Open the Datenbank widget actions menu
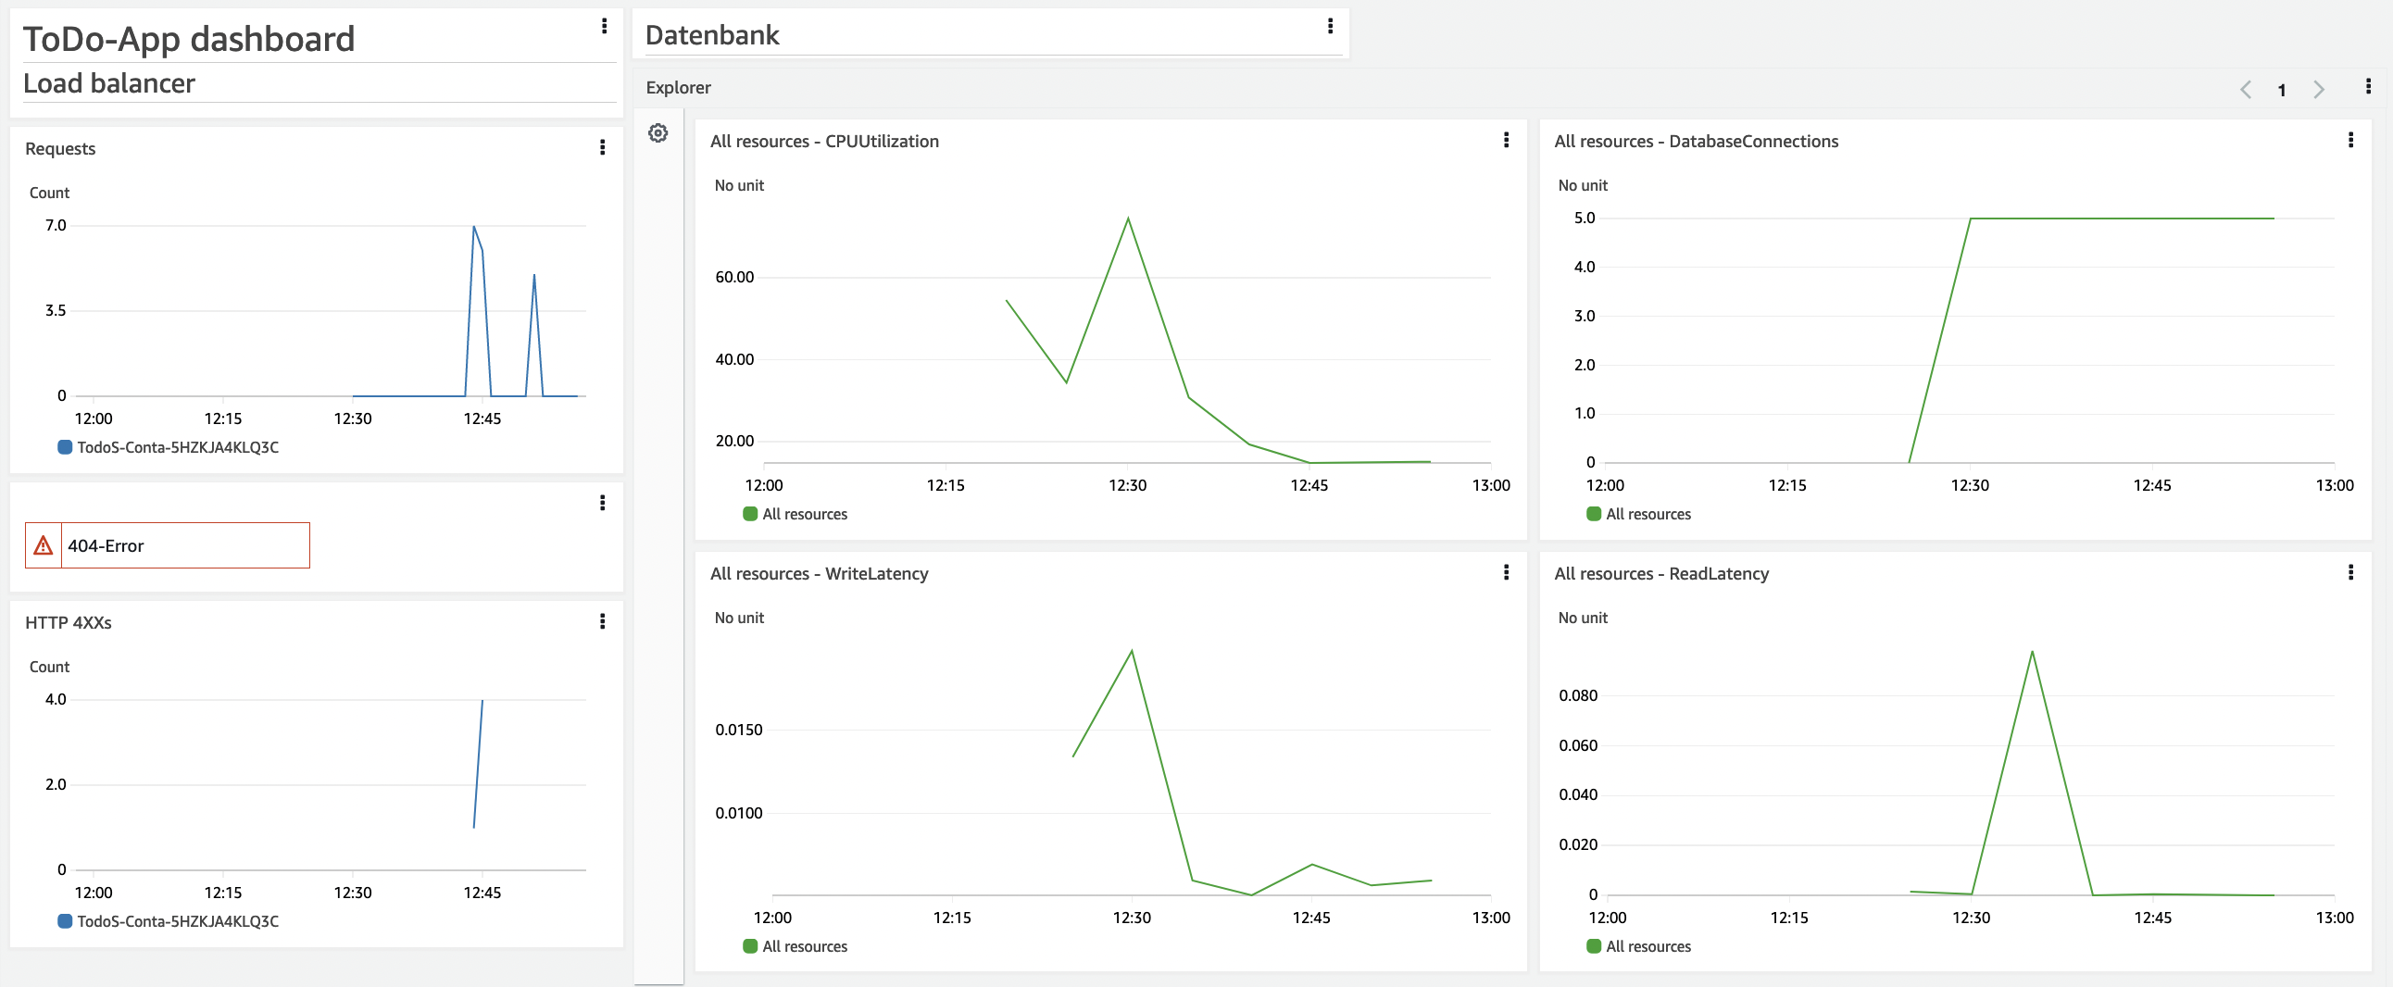This screenshot has height=987, width=2393. 1330,26
